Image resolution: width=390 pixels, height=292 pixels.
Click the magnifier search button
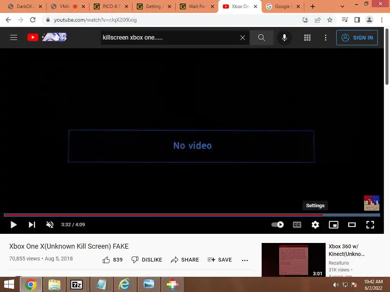pos(261,38)
